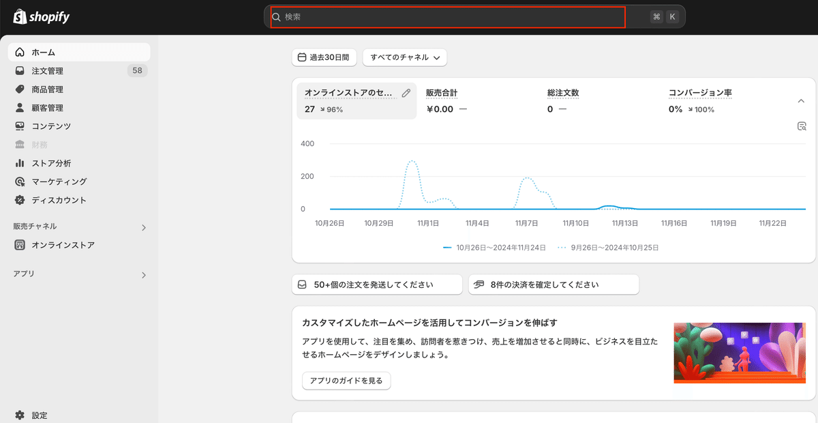Click the ホーム house icon
818x423 pixels.
pos(20,52)
